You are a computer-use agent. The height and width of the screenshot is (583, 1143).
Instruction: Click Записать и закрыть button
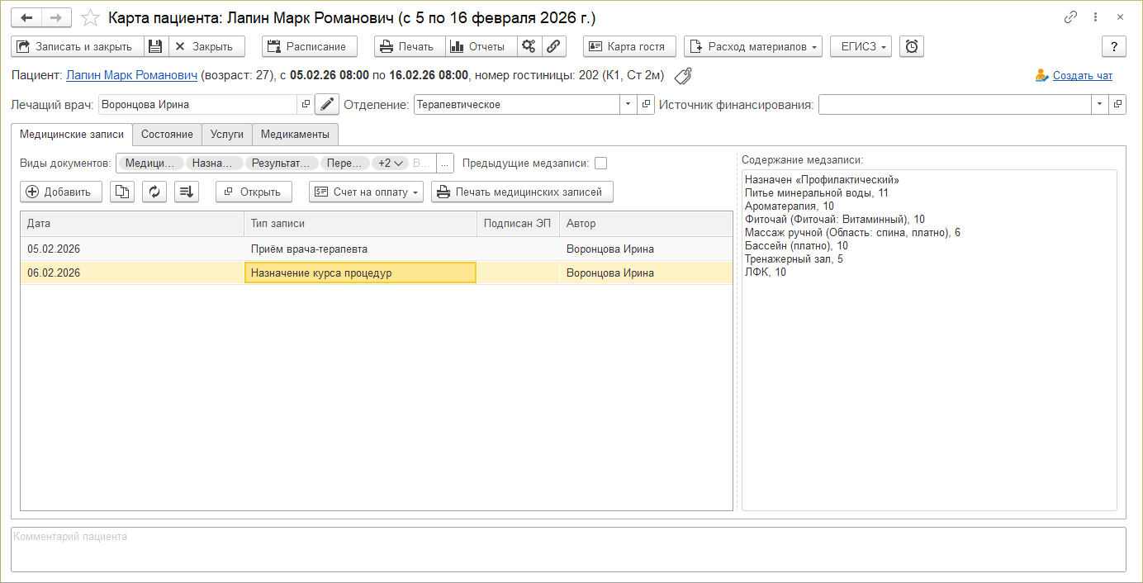click(x=78, y=46)
